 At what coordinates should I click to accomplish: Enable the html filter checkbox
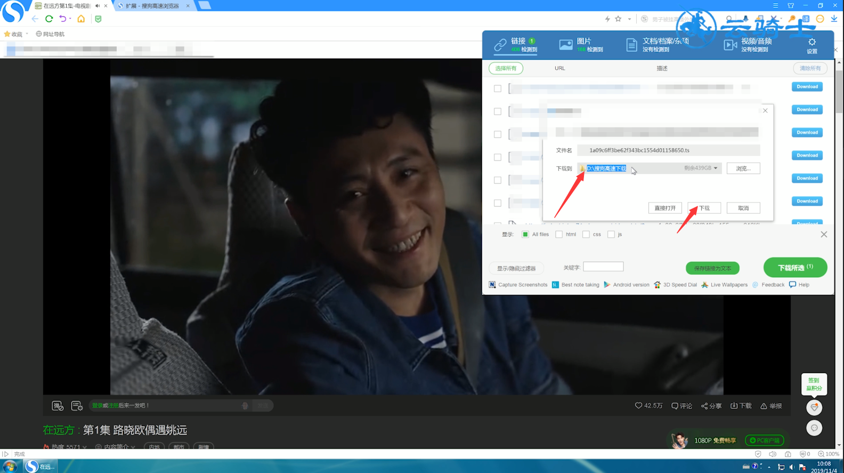pyautogui.click(x=559, y=235)
